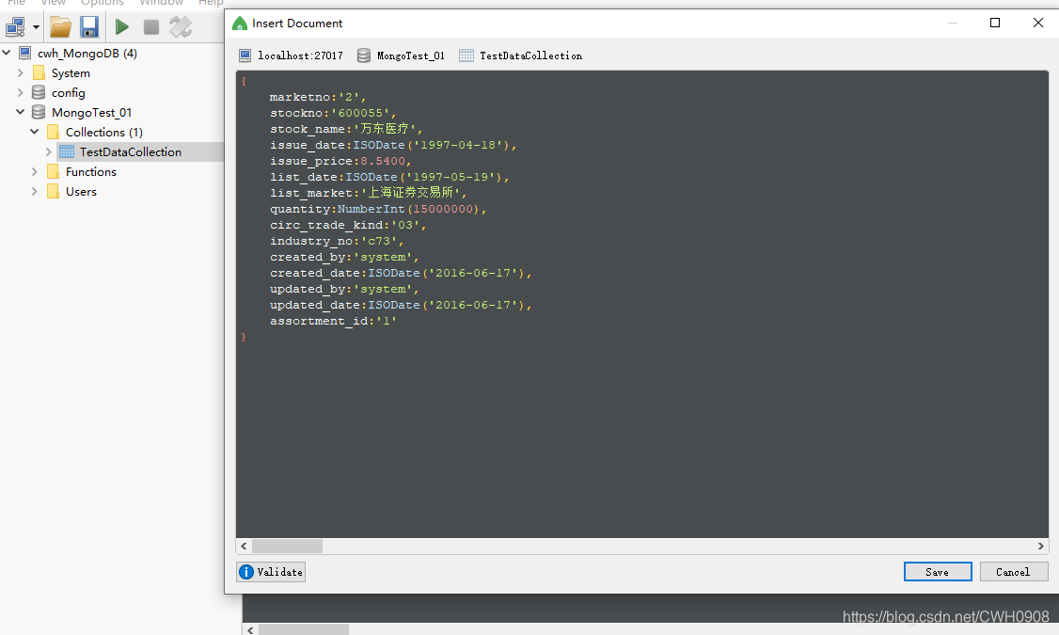Select MongoTest_01 in the tree
1059x635 pixels.
click(92, 112)
